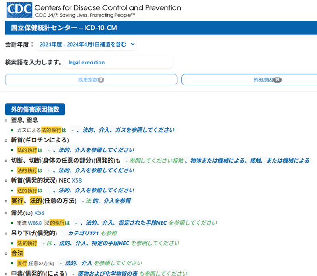This screenshot has width=317, height=276.
Task: Click the 電流 sub-entry text
Action: [22, 223]
